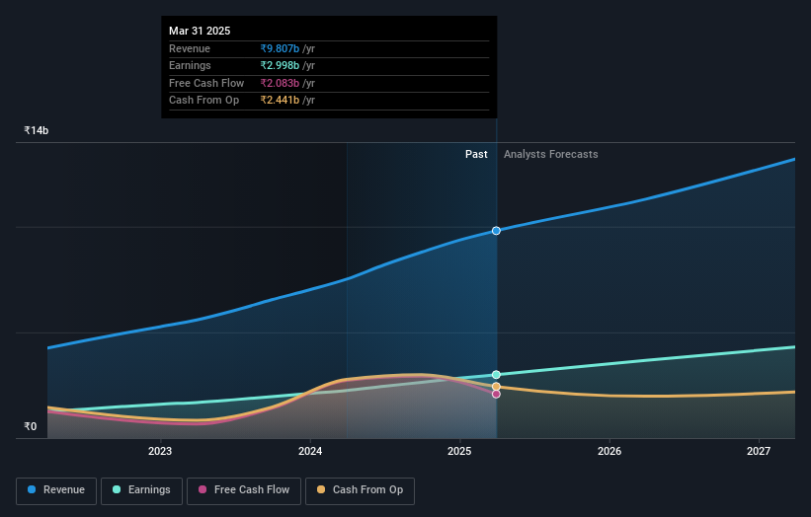Click the 2027 x-axis label
This screenshot has width=811, height=517.
759,451
